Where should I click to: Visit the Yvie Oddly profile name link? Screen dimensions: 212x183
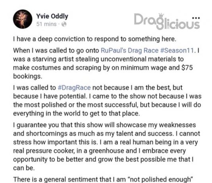tap(52, 16)
